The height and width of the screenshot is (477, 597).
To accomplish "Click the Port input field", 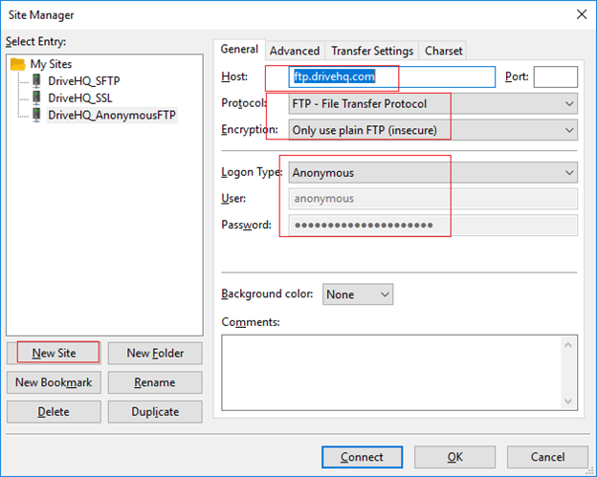I will pyautogui.click(x=555, y=77).
